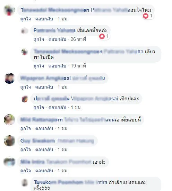This screenshot has width=172, height=191.
Task: Open avatar next to 'ถ้าเล็กแบ่งคนและครึ่ง555' reply
Action: click(25, 183)
